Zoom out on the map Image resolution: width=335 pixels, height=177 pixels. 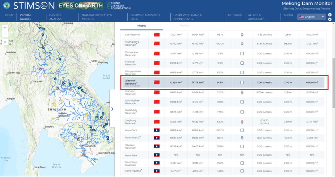tap(5, 34)
